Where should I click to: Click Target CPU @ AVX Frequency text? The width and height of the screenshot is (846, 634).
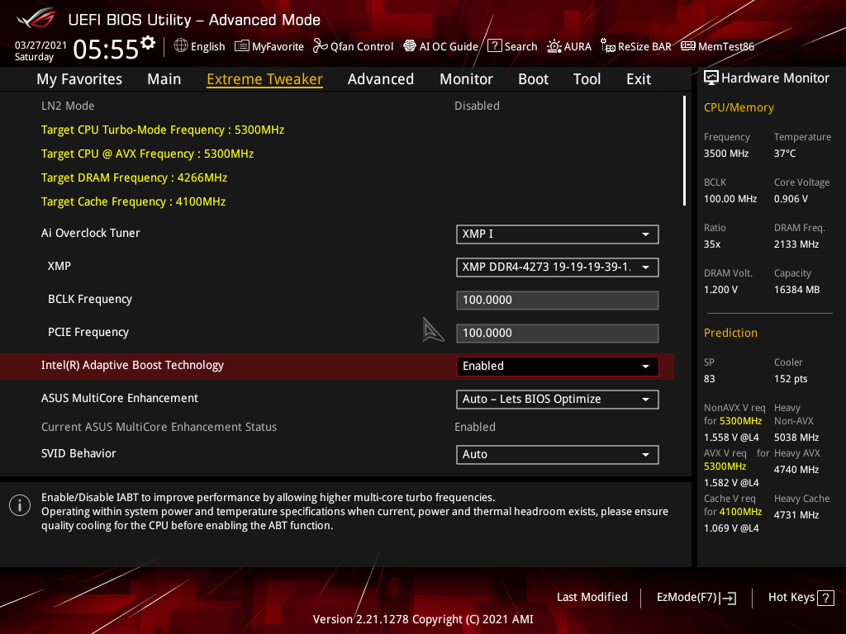147,154
